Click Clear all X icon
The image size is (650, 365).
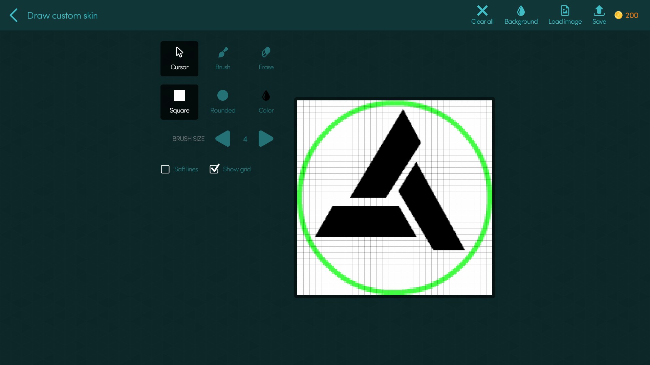[x=482, y=10]
